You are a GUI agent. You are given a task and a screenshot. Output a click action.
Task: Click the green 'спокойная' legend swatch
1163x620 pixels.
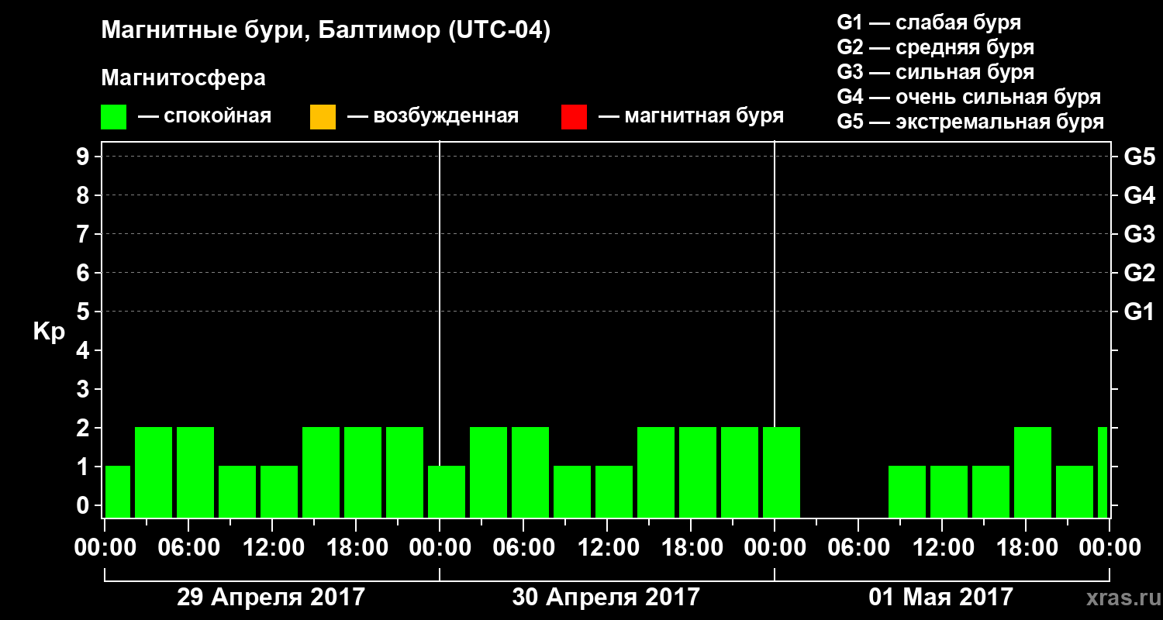click(114, 117)
